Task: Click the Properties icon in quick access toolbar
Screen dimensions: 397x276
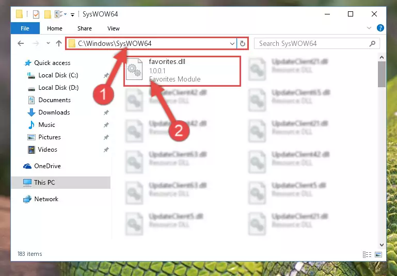Action: click(x=36, y=14)
